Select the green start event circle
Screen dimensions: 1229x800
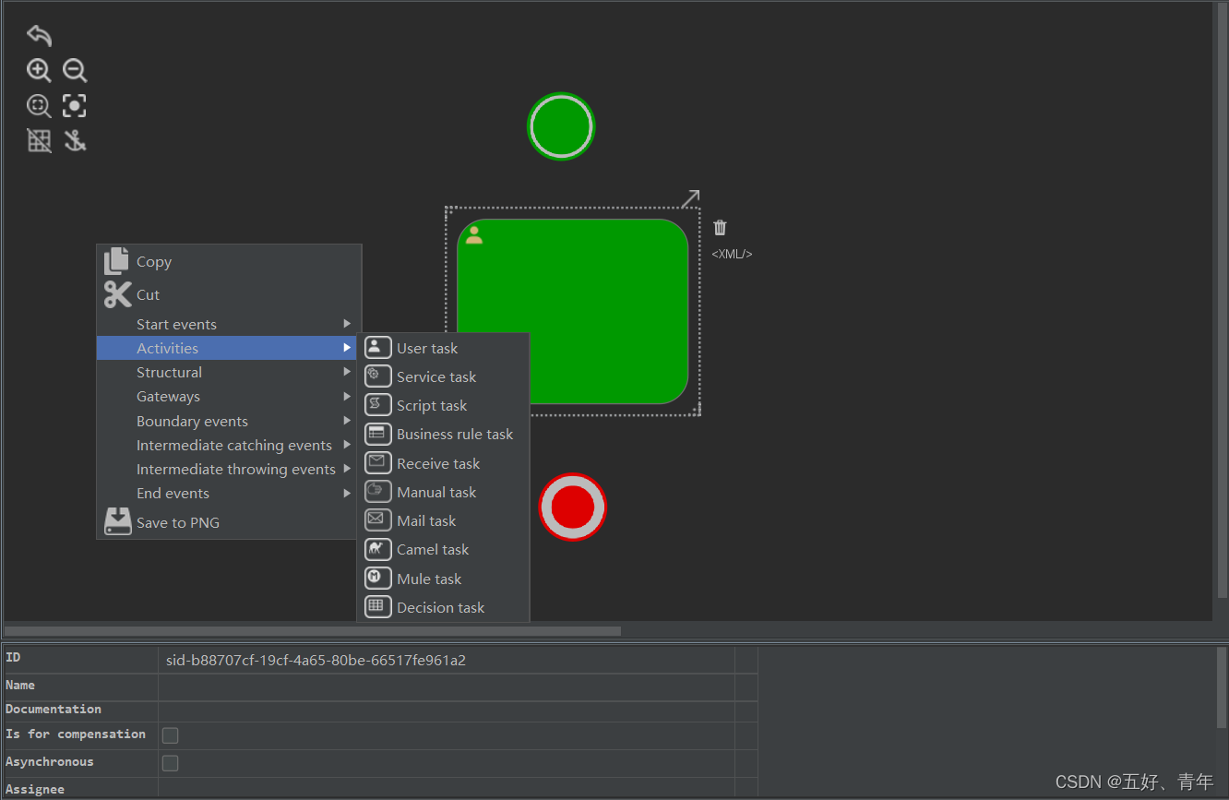coord(561,126)
